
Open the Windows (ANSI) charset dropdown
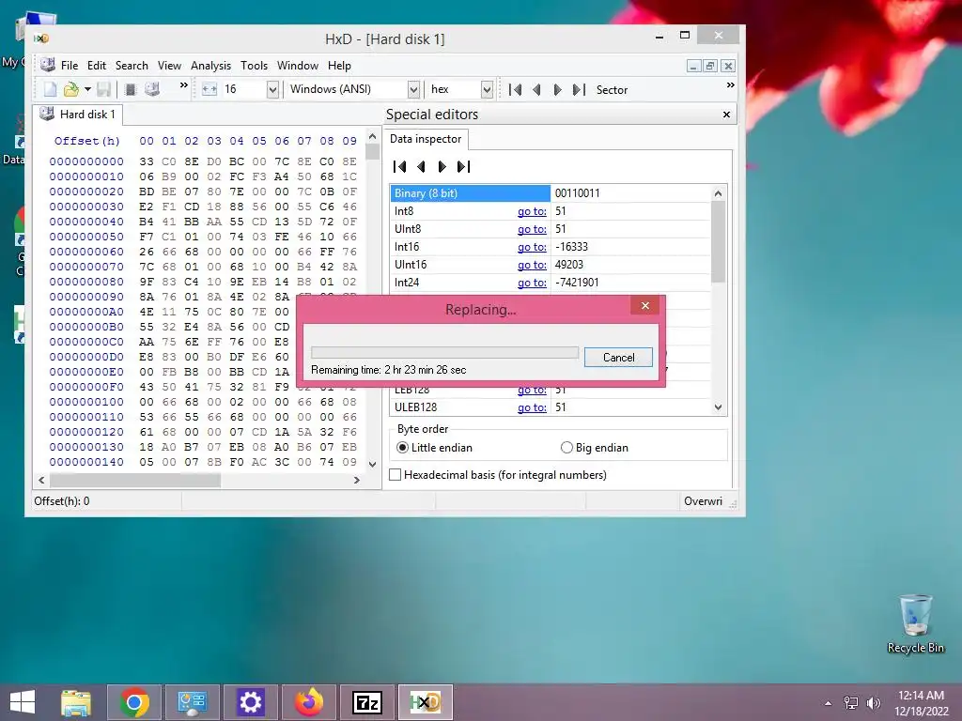pos(413,89)
